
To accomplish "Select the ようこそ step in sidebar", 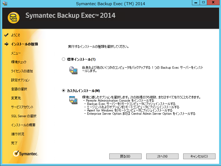I will click(16, 35).
